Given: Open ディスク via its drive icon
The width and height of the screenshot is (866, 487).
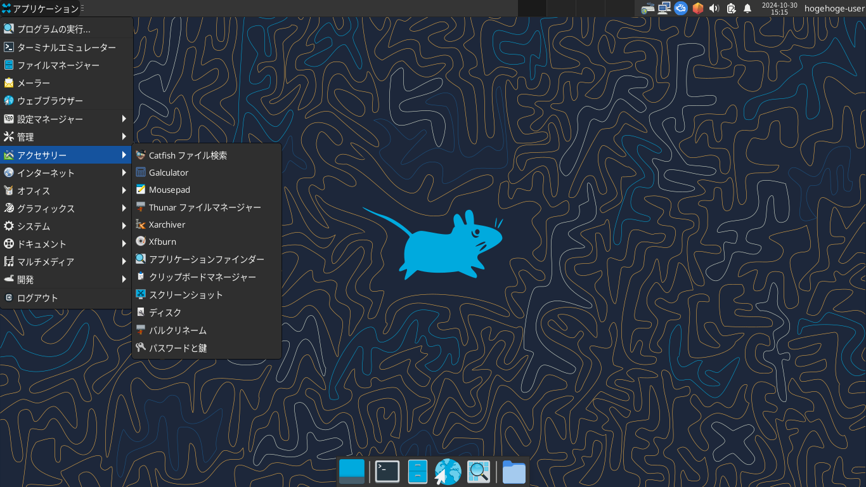Looking at the screenshot, I should tap(141, 312).
